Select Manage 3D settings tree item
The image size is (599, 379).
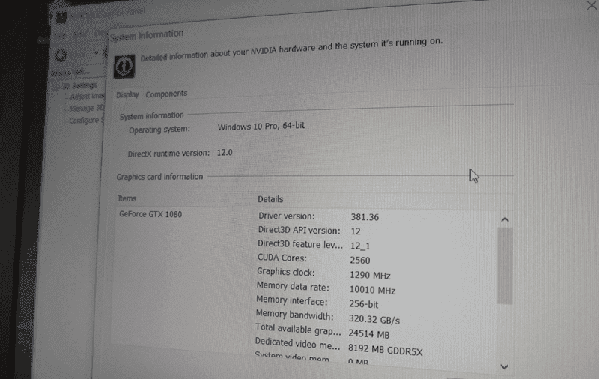[x=87, y=109]
